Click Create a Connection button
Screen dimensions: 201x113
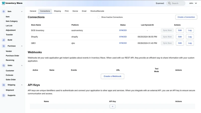pos(186,17)
